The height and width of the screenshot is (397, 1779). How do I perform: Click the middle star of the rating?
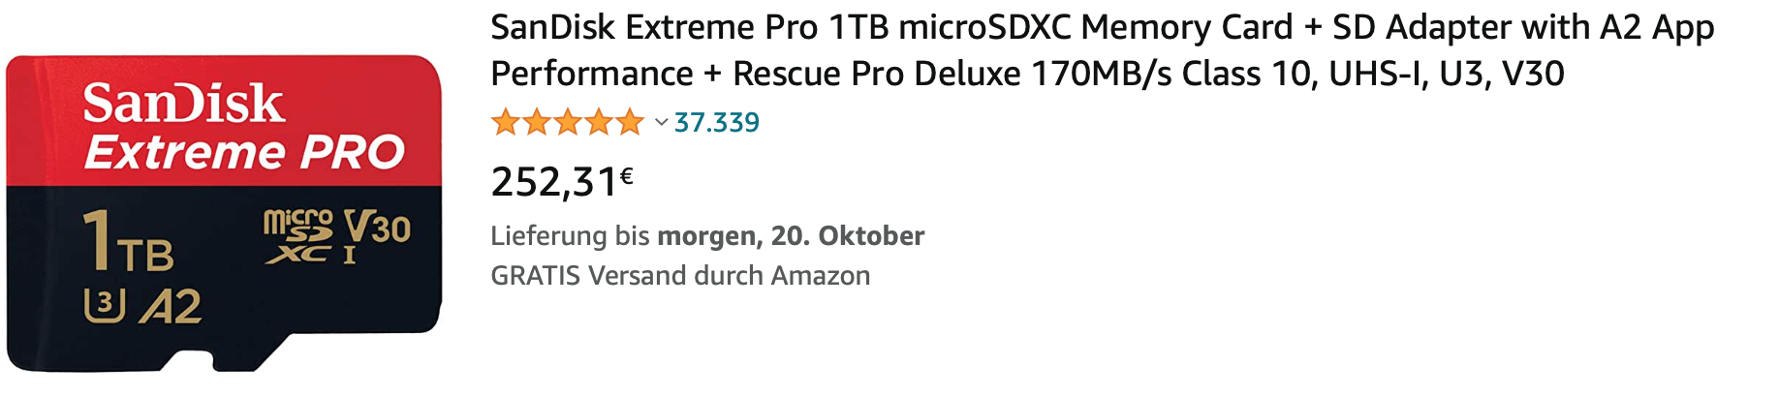pos(568,123)
